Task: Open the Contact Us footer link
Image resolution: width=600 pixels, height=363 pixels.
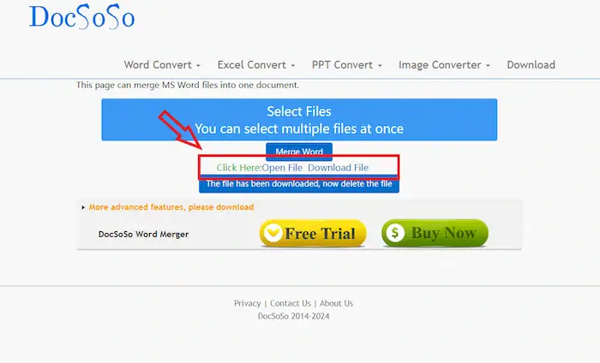Action: click(290, 303)
